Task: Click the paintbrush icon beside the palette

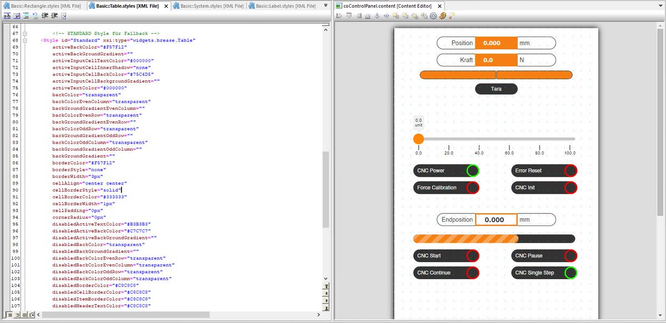Action: click(452, 16)
